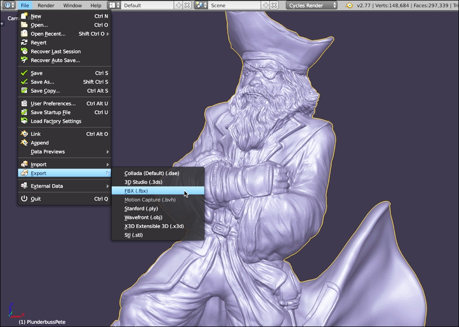Image resolution: width=459 pixels, height=327 pixels.
Task: Export as Motion Capture (.bvh)
Action: [x=158, y=200]
